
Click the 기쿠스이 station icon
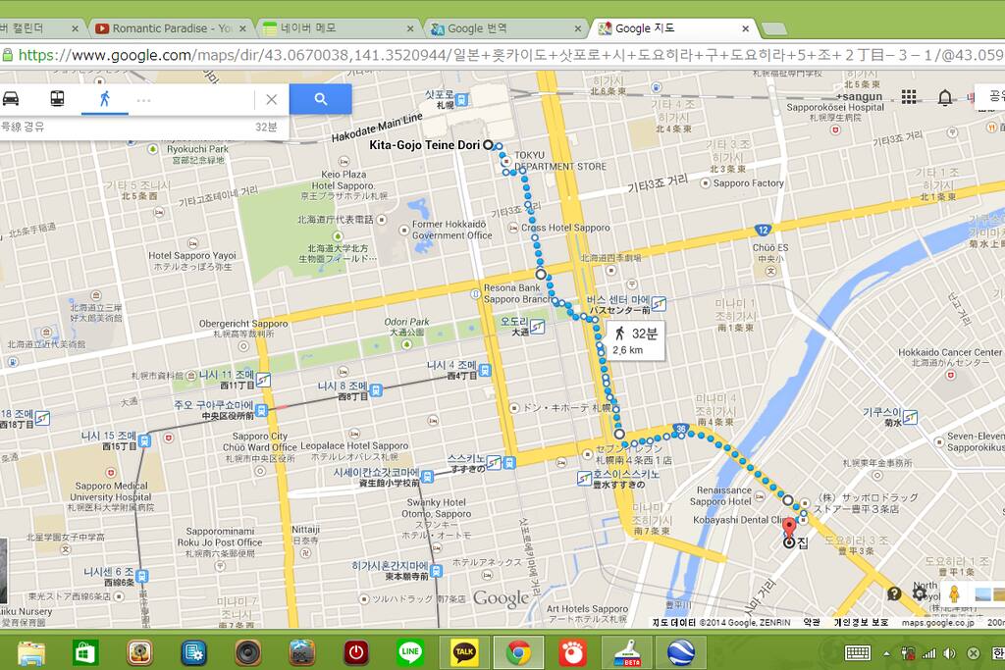910,417
